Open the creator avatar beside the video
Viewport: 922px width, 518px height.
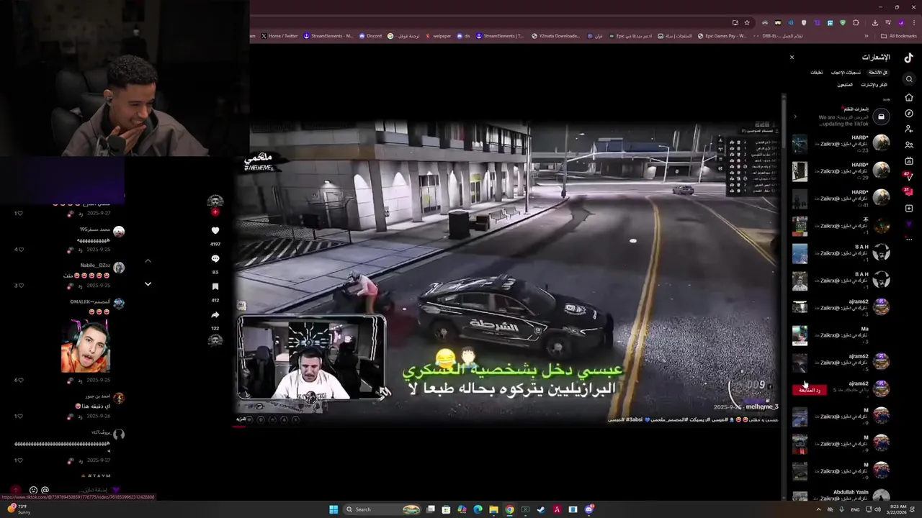tap(215, 201)
